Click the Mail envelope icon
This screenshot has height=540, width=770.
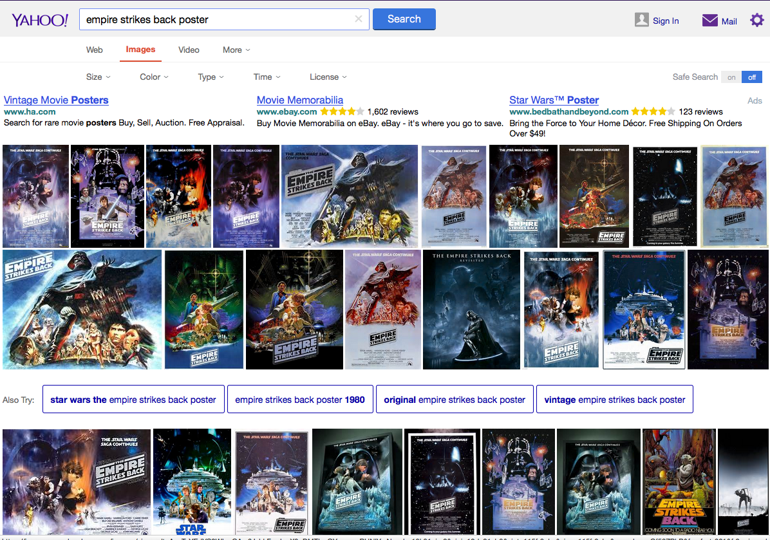pyautogui.click(x=709, y=20)
